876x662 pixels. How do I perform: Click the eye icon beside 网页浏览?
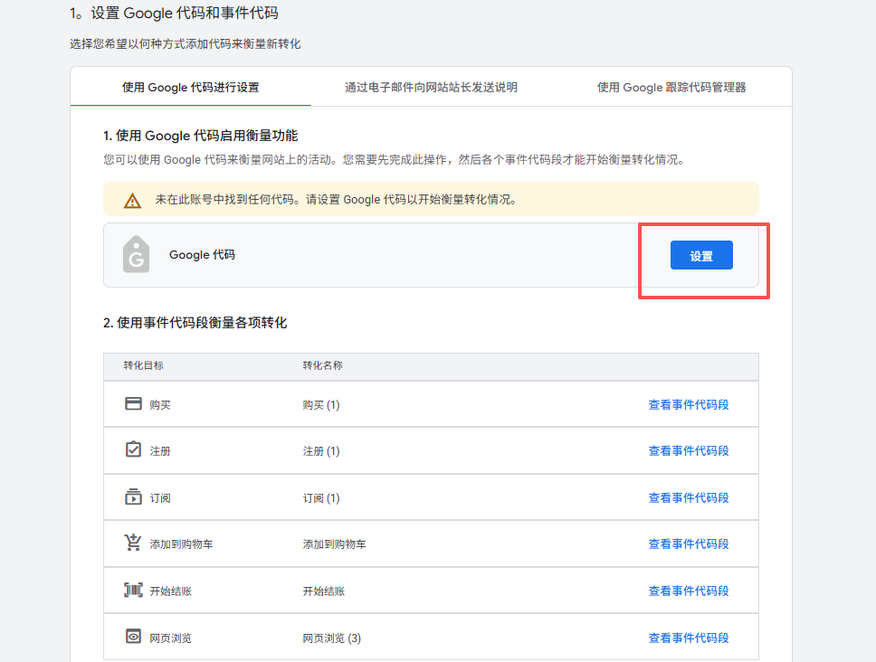(x=133, y=637)
